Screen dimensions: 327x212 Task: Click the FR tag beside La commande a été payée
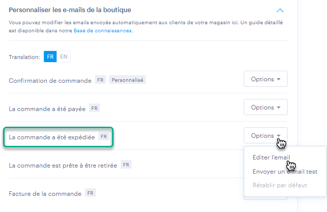tap(94, 108)
